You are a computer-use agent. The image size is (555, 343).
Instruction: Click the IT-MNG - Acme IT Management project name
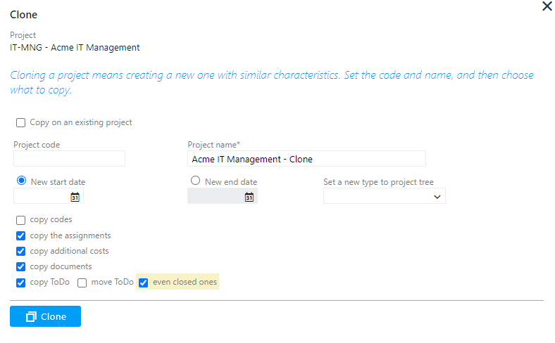click(x=75, y=48)
